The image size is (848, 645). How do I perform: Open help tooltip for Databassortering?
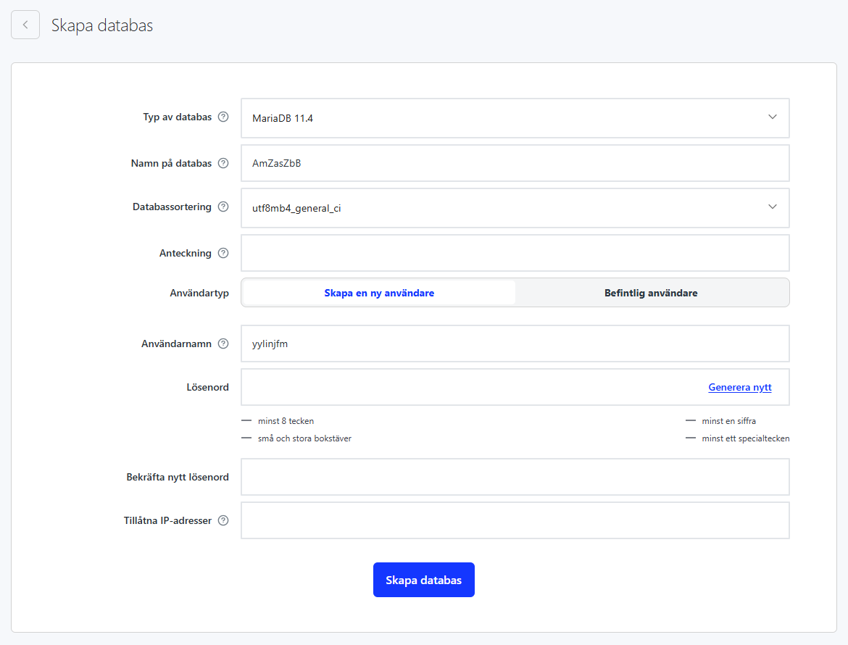223,207
